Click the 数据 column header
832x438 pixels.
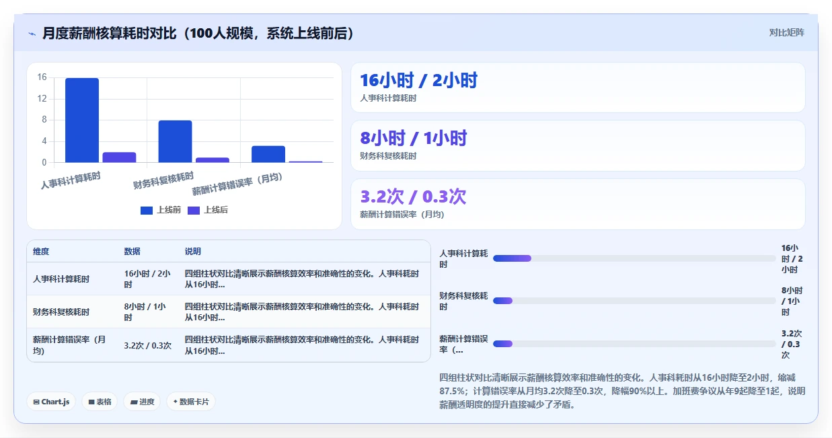(132, 252)
